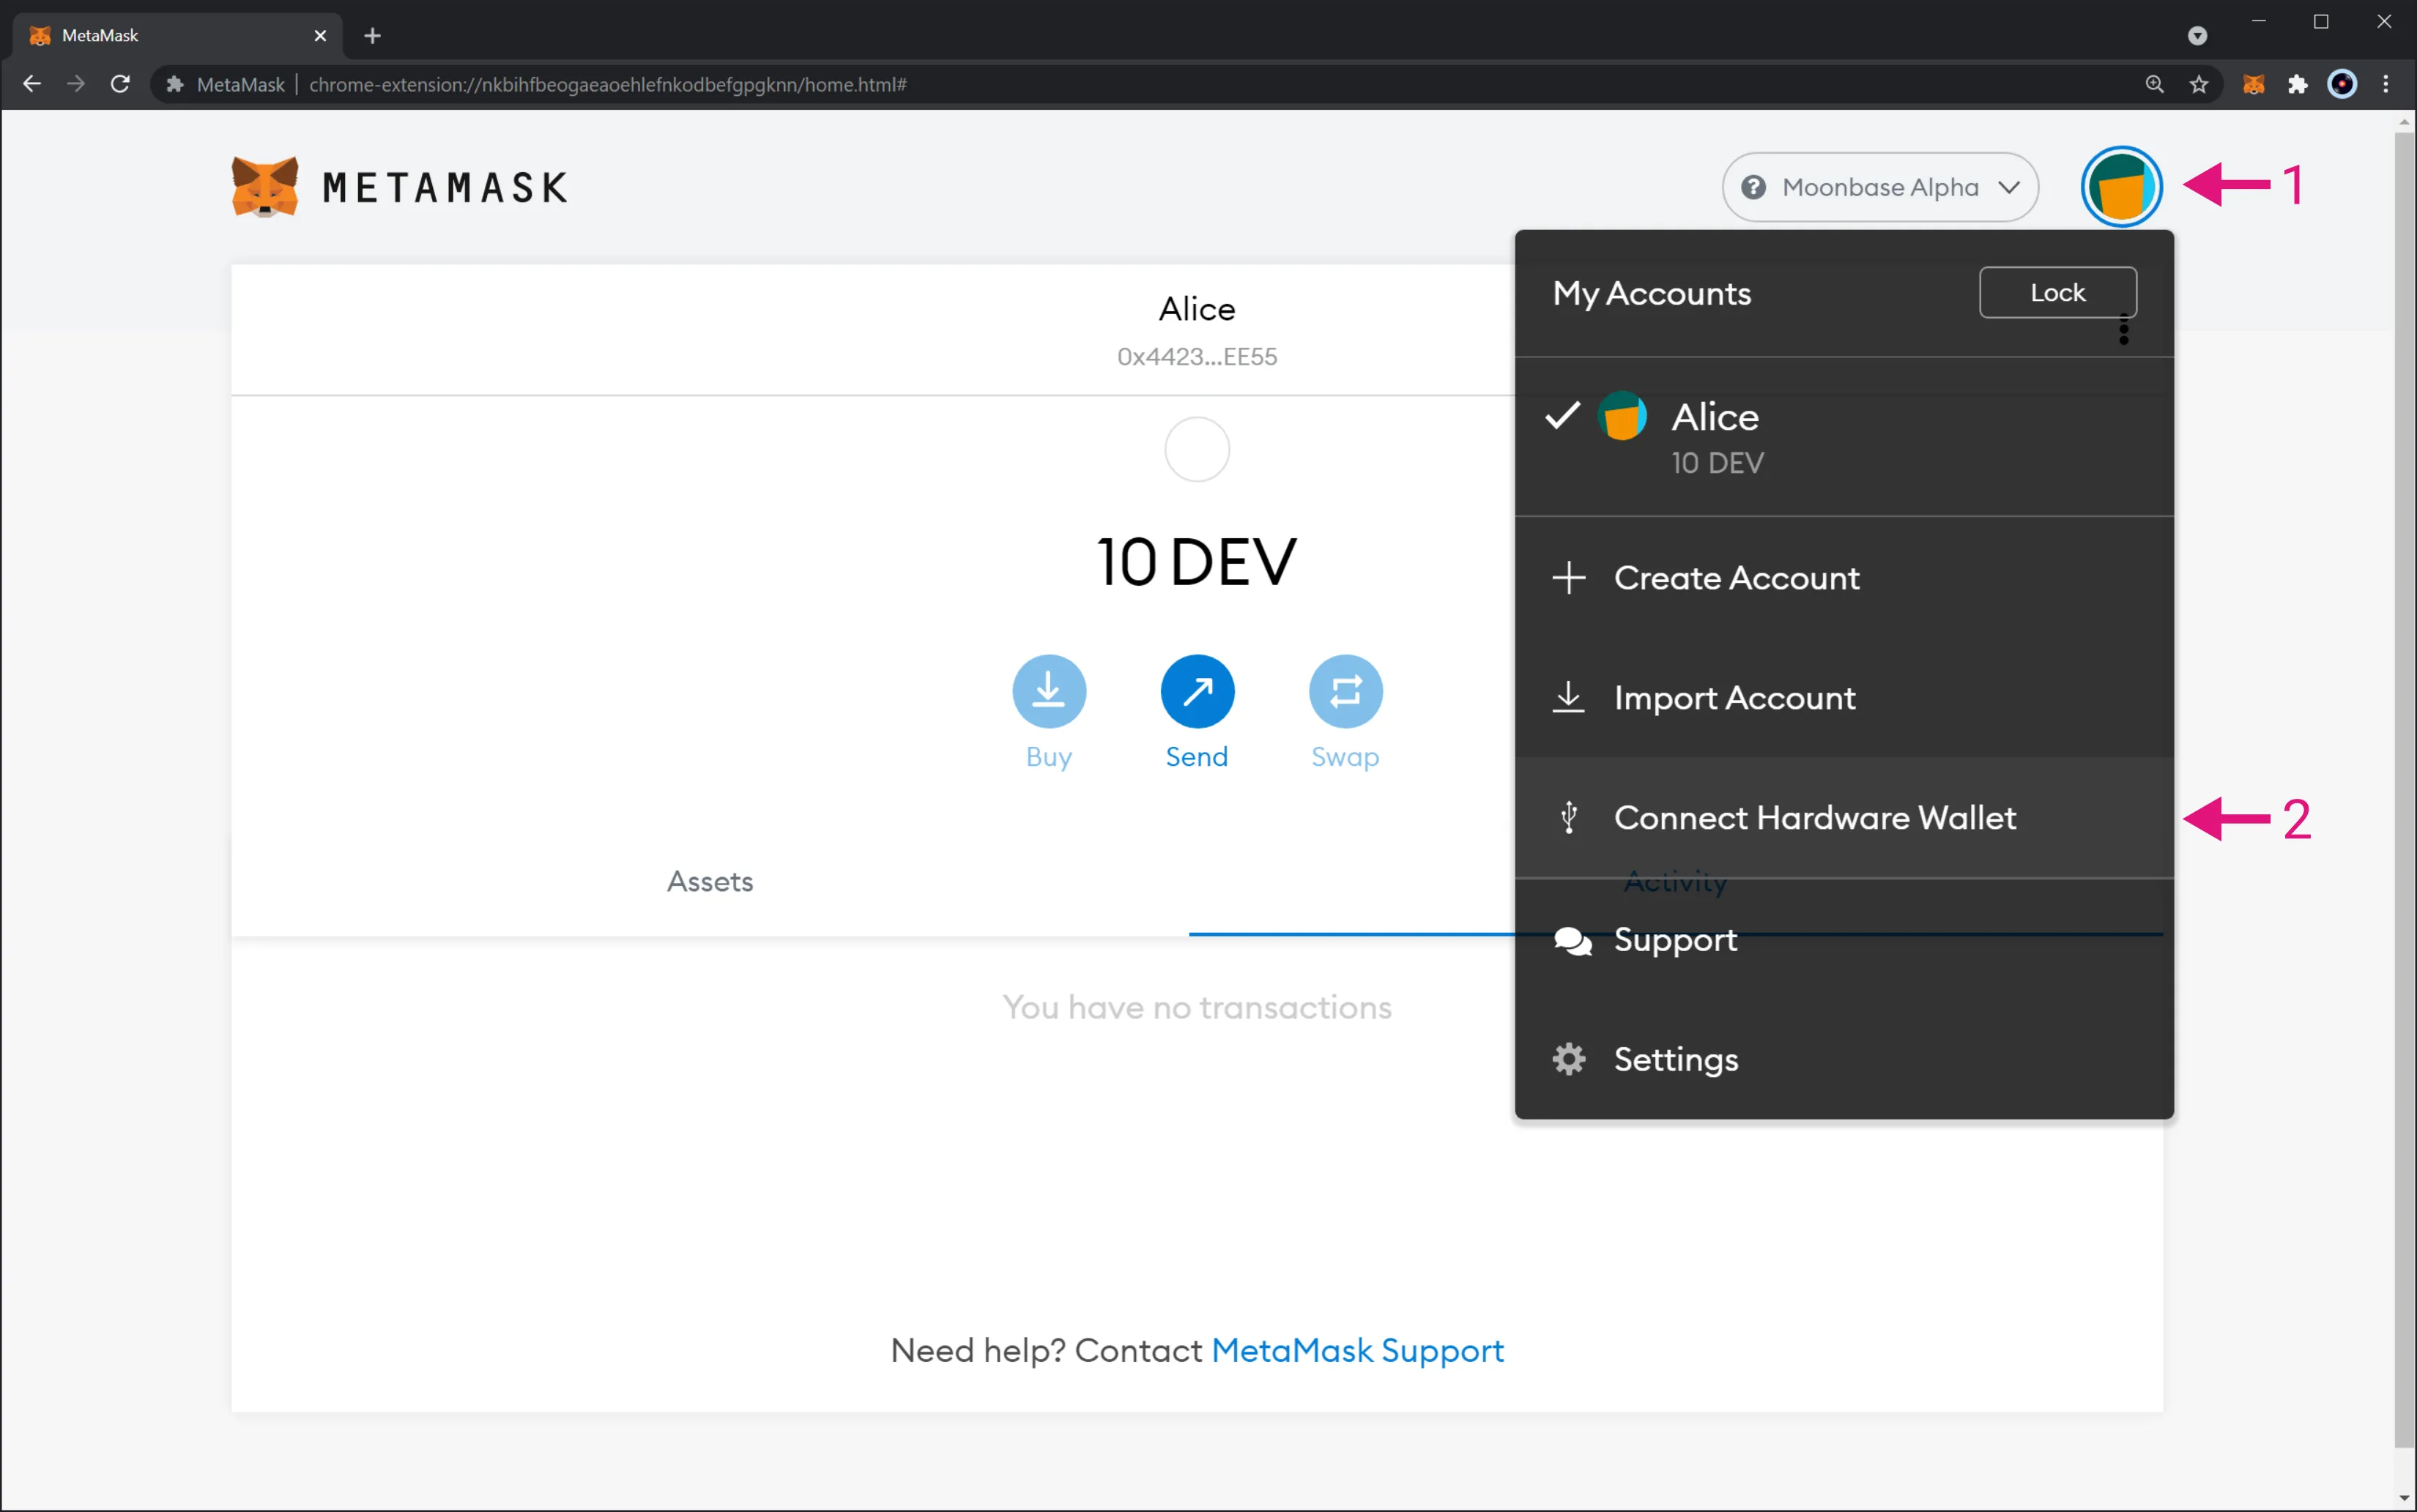Image resolution: width=2417 pixels, height=1512 pixels.
Task: Click the Lock button
Action: (x=2057, y=292)
